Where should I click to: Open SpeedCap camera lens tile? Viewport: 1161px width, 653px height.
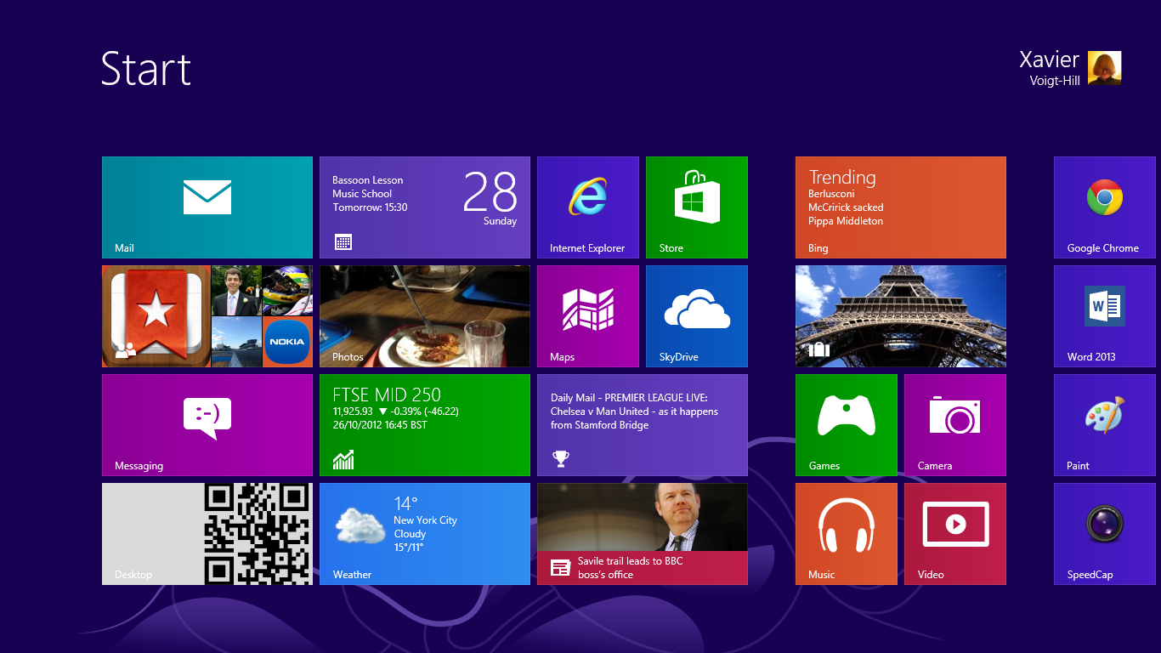pos(1104,533)
